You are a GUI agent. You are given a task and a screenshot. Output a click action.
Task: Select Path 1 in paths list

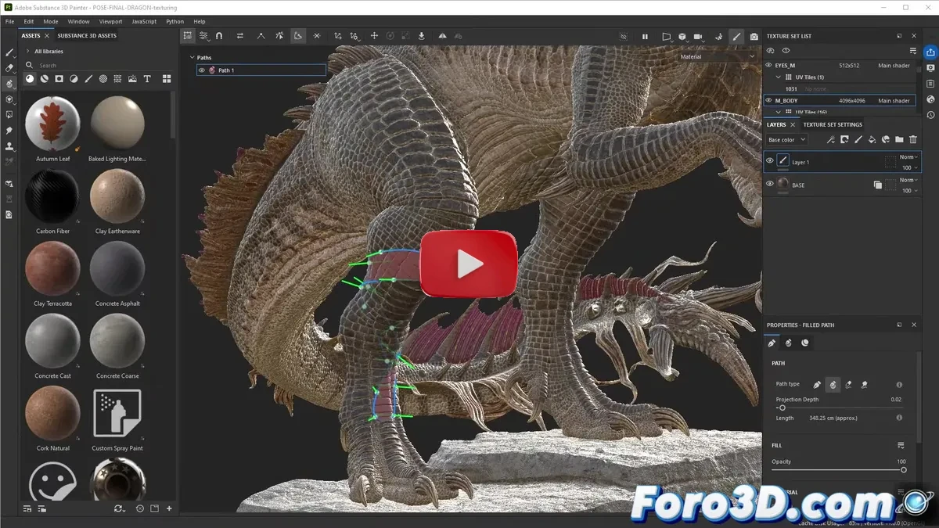pyautogui.click(x=261, y=70)
